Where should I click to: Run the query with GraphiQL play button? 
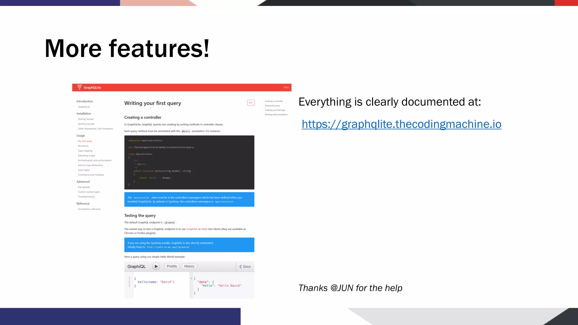pos(156,266)
